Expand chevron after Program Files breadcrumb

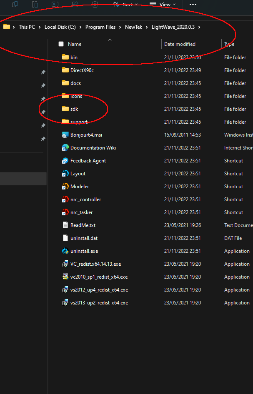click(120, 27)
